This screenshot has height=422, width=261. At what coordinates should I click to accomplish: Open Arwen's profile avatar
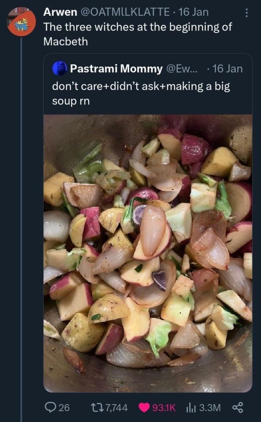[21, 22]
